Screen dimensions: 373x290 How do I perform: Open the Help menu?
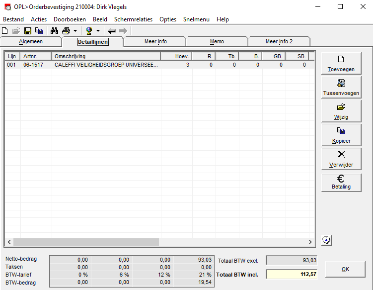[223, 19]
